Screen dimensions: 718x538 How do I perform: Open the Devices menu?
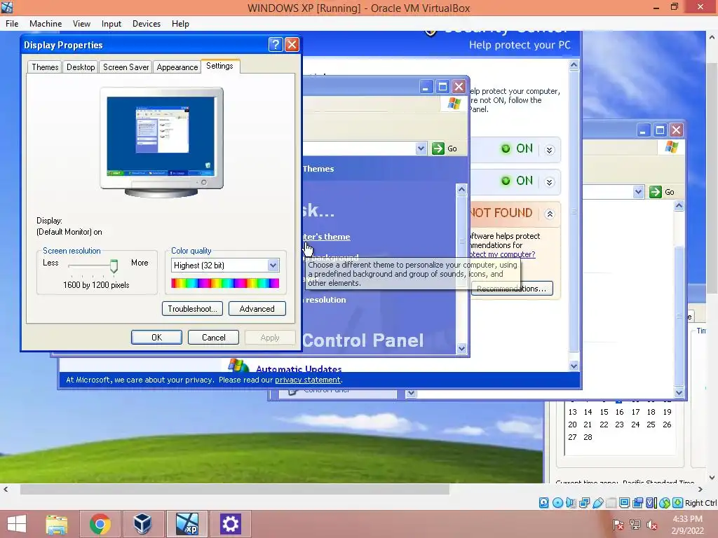pos(147,24)
